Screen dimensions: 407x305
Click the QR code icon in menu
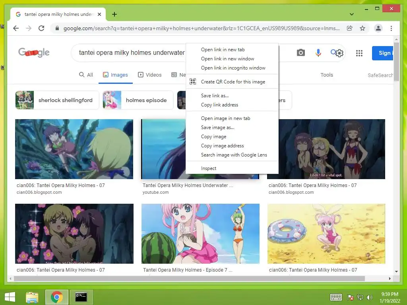pos(193,82)
